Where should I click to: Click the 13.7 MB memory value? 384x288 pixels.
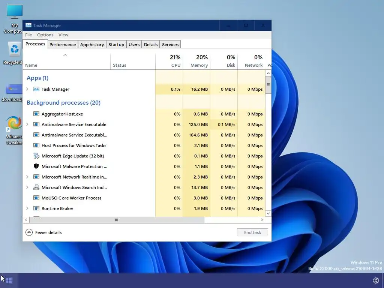(199, 187)
